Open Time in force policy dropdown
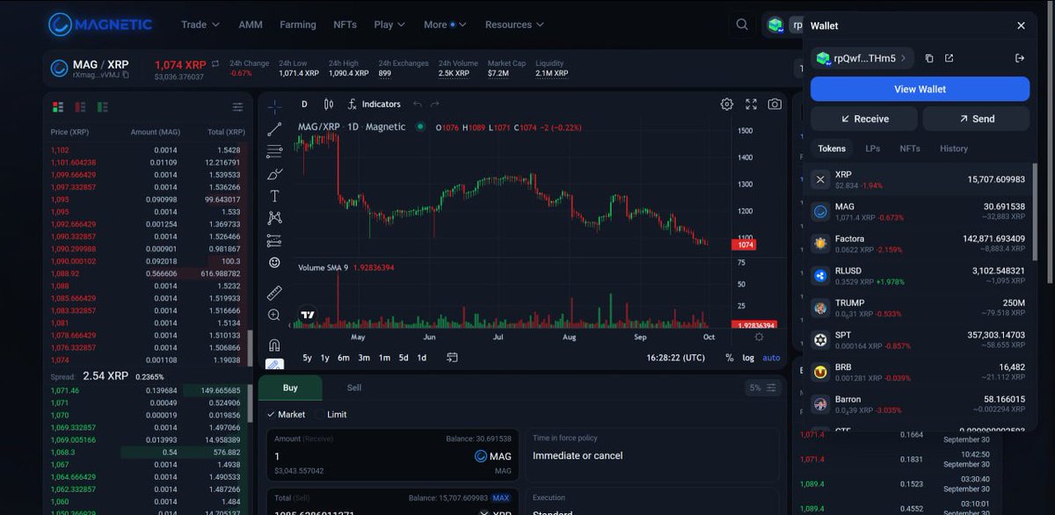Viewport: 1055px width, 515px height. (x=651, y=455)
